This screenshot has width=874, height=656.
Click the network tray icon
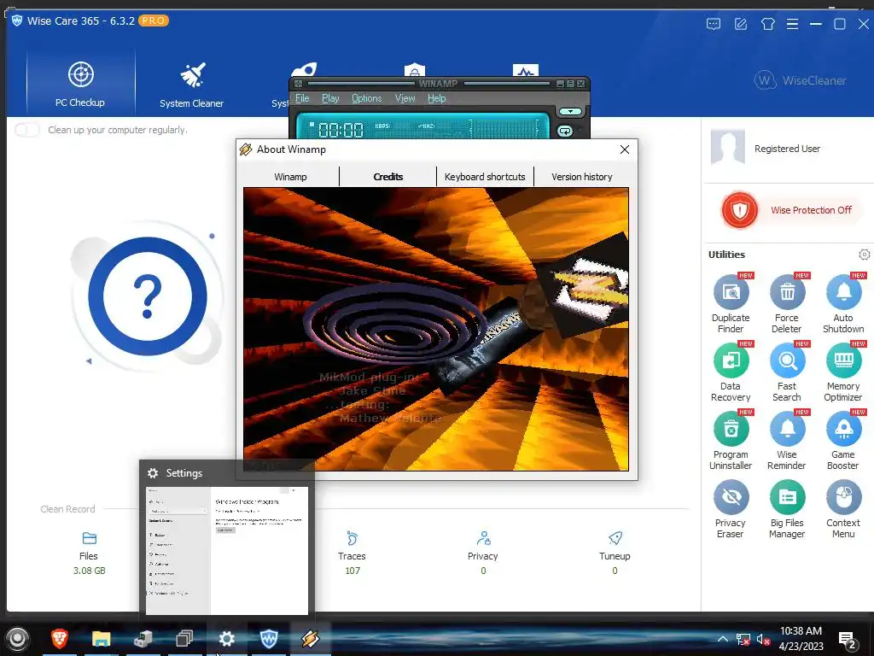pos(743,639)
